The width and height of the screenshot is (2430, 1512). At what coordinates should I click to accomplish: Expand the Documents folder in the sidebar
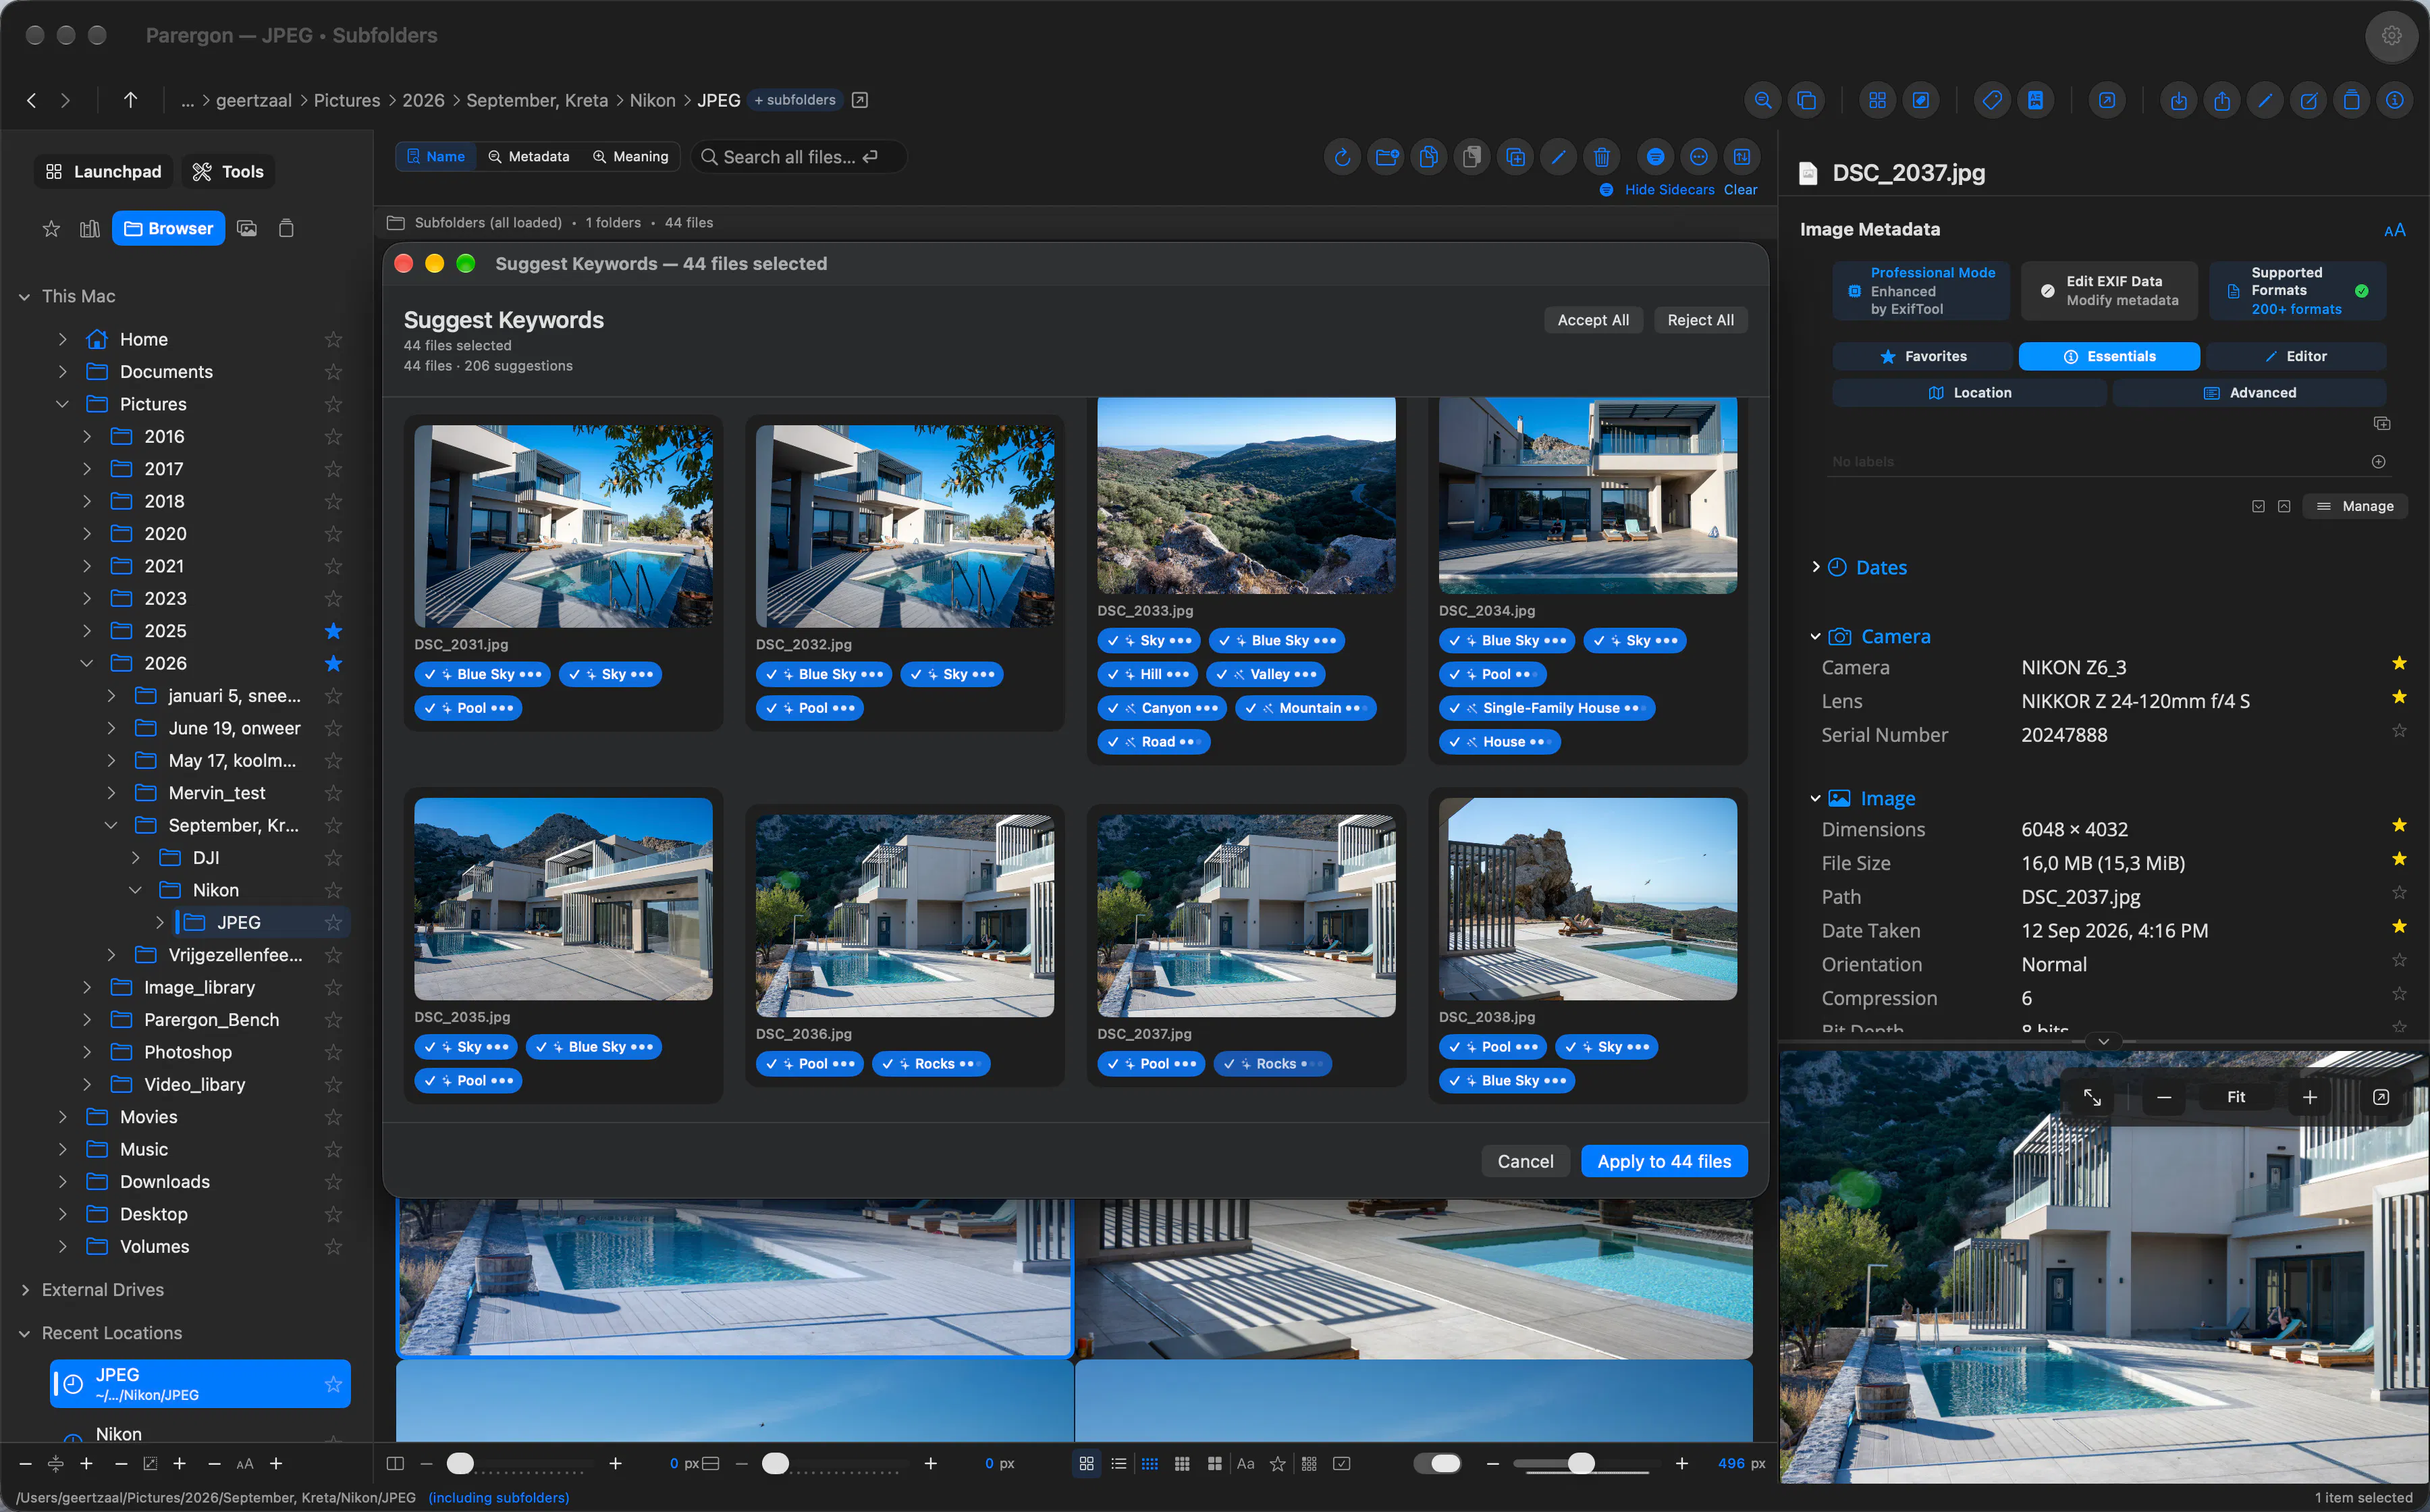tap(62, 372)
